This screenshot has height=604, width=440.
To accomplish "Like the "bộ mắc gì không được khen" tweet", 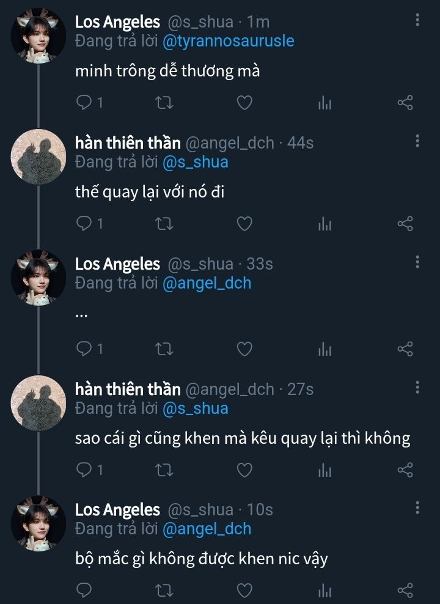I will [244, 590].
